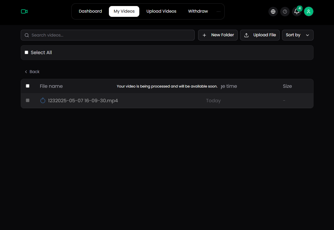
Task: Toggle the table header checkbox
Action: tap(28, 86)
